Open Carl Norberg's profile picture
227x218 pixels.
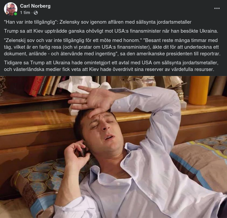click(10, 9)
